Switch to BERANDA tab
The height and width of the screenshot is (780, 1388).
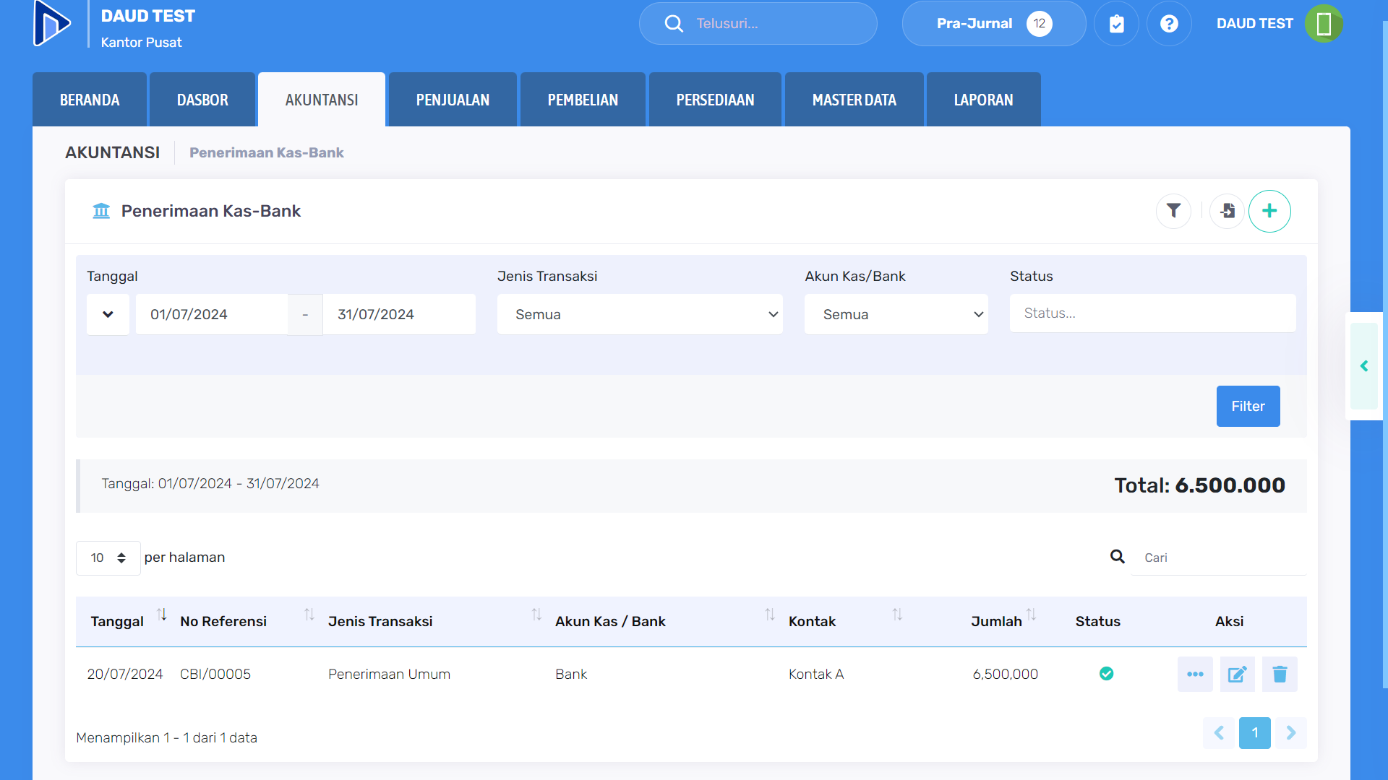click(x=90, y=100)
